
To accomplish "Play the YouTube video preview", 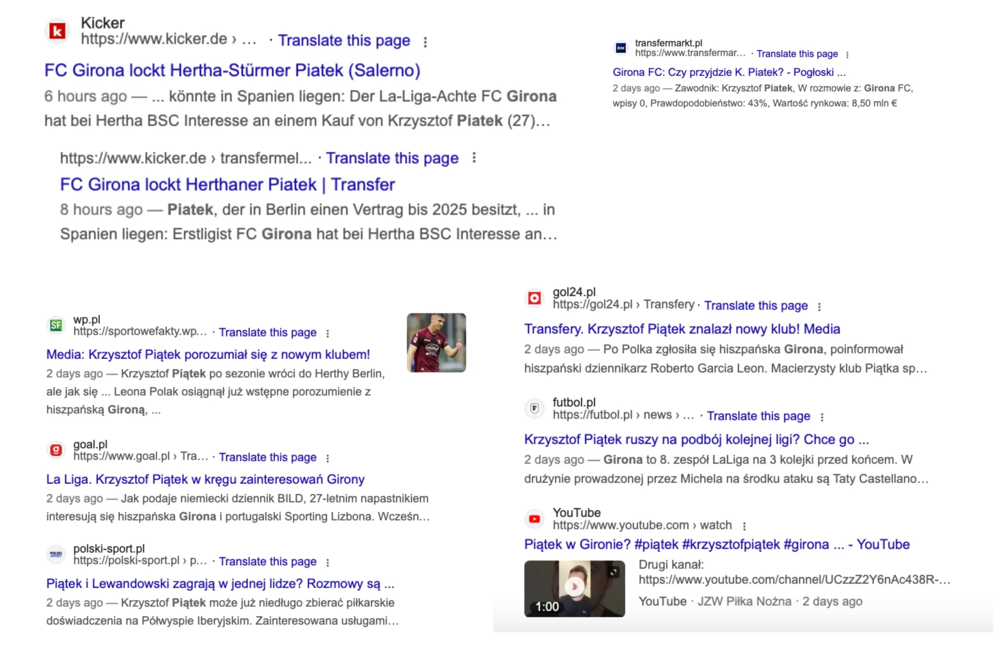I will click(x=574, y=587).
